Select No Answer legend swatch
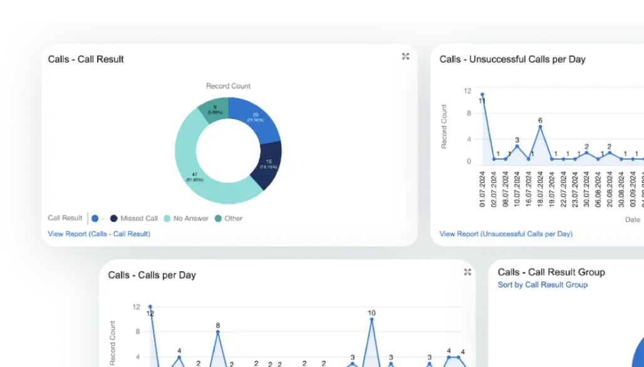 pyautogui.click(x=167, y=219)
